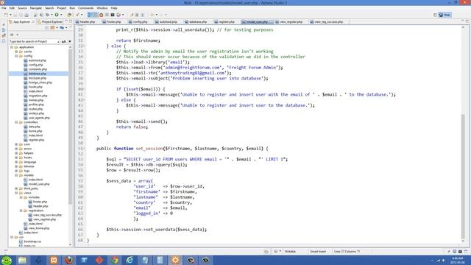Click the orange home icon in toolbar

(102, 15)
